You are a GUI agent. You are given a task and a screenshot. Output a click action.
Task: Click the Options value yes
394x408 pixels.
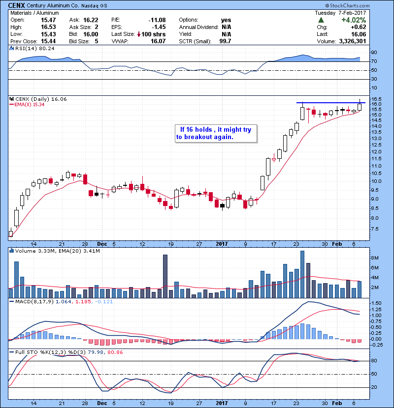226,20
